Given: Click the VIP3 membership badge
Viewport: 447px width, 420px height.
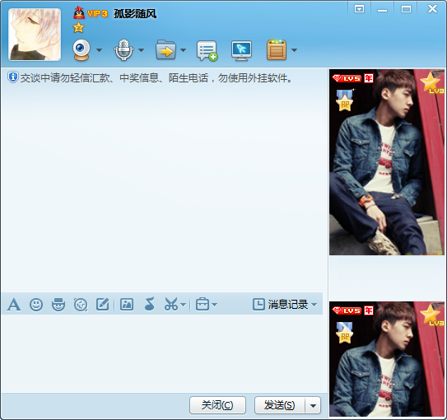Looking at the screenshot, I should (97, 13).
